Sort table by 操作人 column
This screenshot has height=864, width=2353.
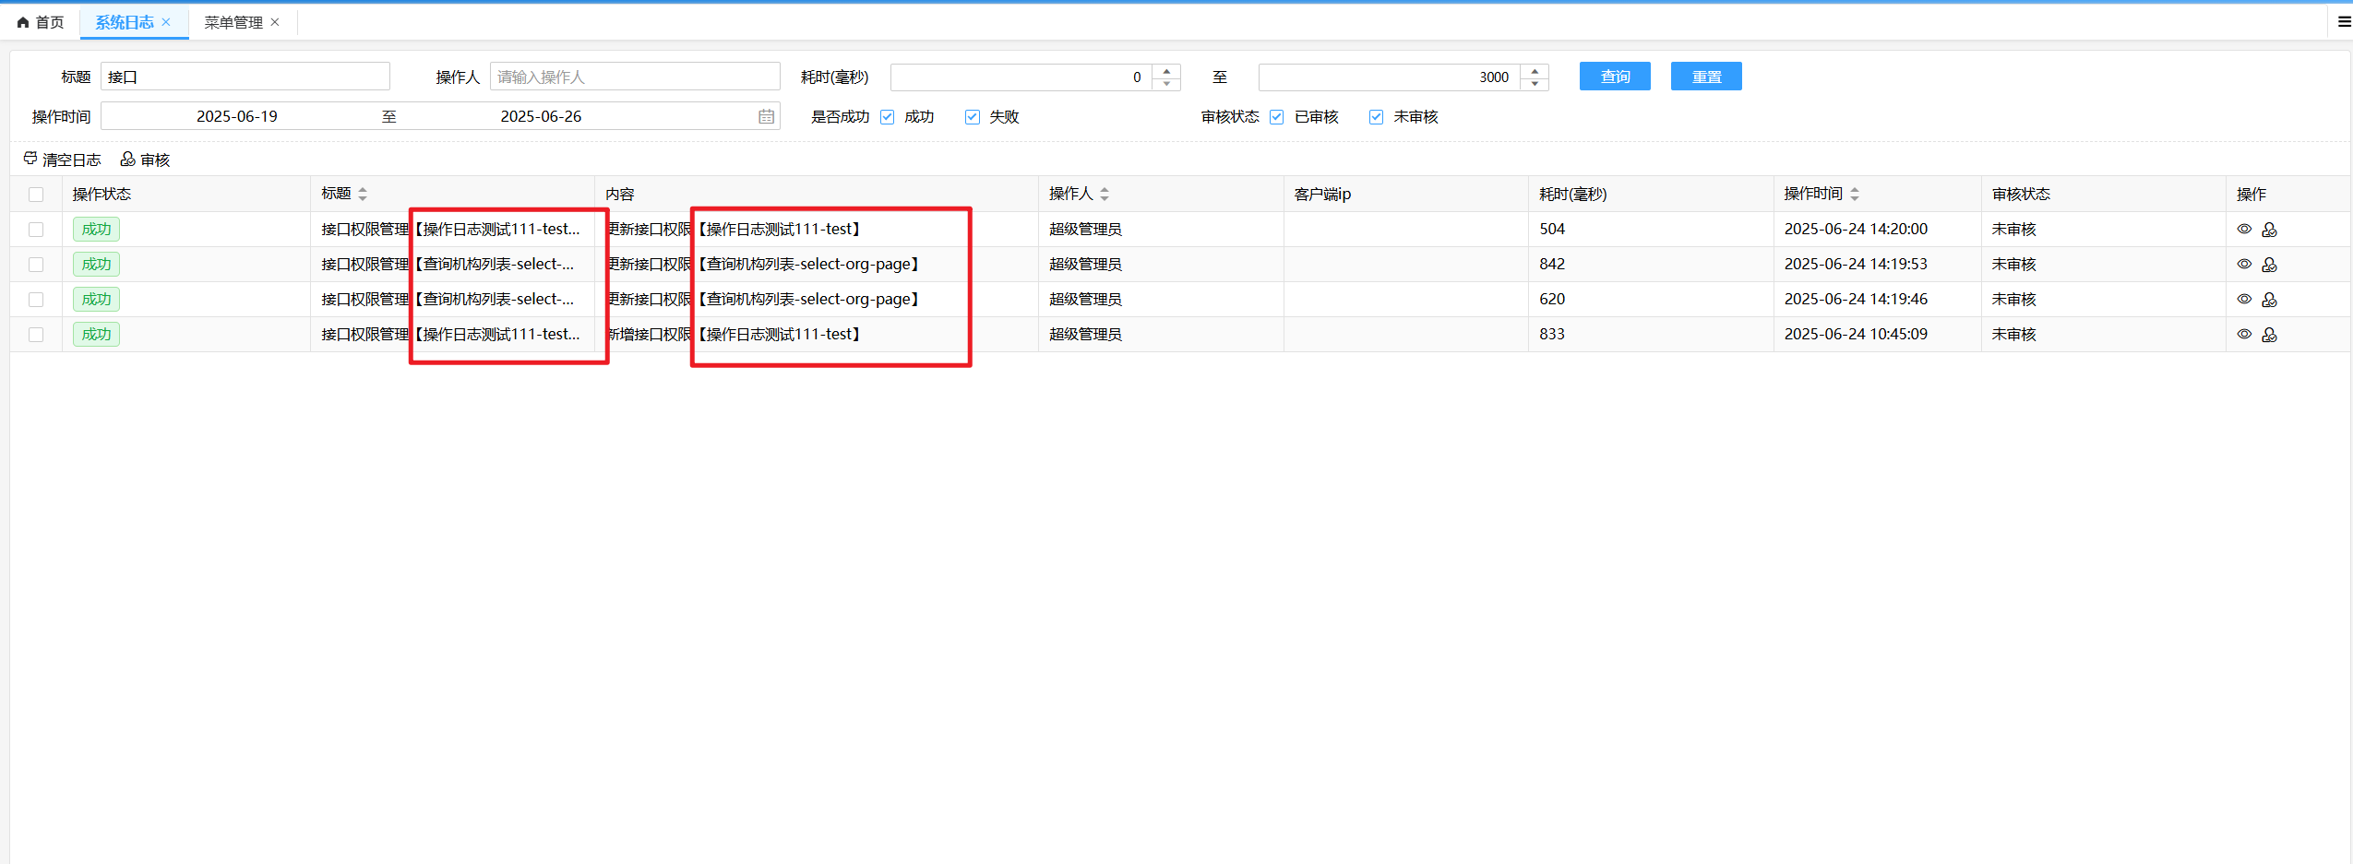click(x=1105, y=195)
